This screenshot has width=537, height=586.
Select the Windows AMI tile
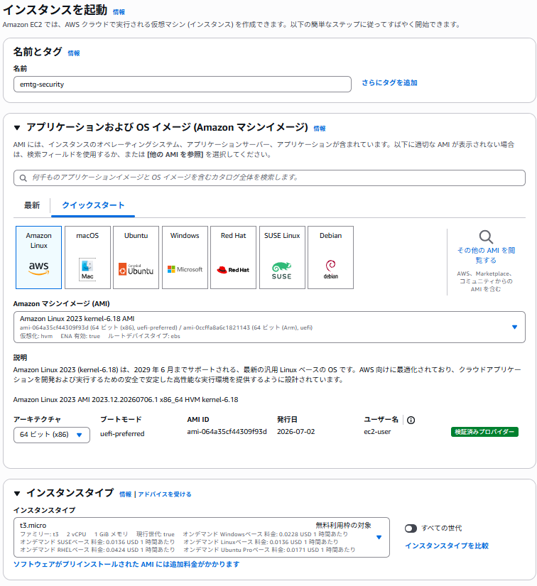[185, 257]
